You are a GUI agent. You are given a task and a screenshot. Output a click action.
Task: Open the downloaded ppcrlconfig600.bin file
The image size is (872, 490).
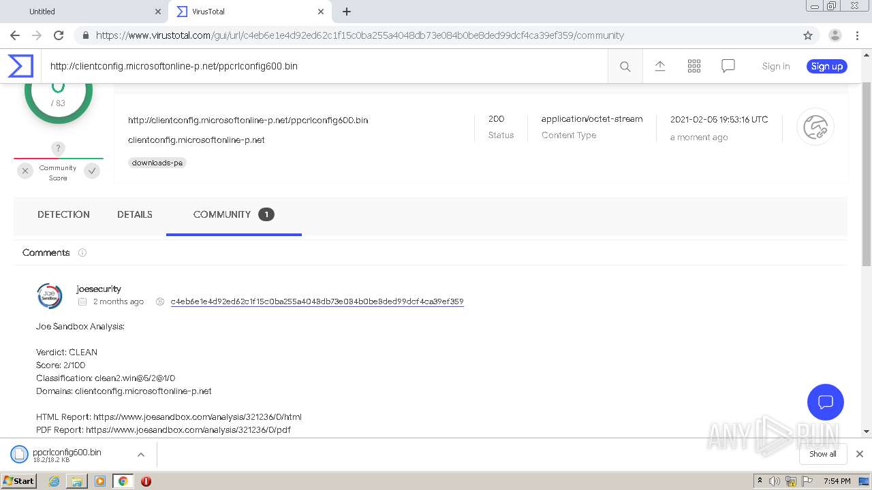coord(67,455)
